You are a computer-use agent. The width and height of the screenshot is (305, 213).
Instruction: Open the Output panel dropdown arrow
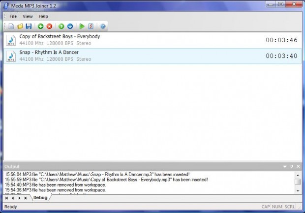click(x=285, y=166)
